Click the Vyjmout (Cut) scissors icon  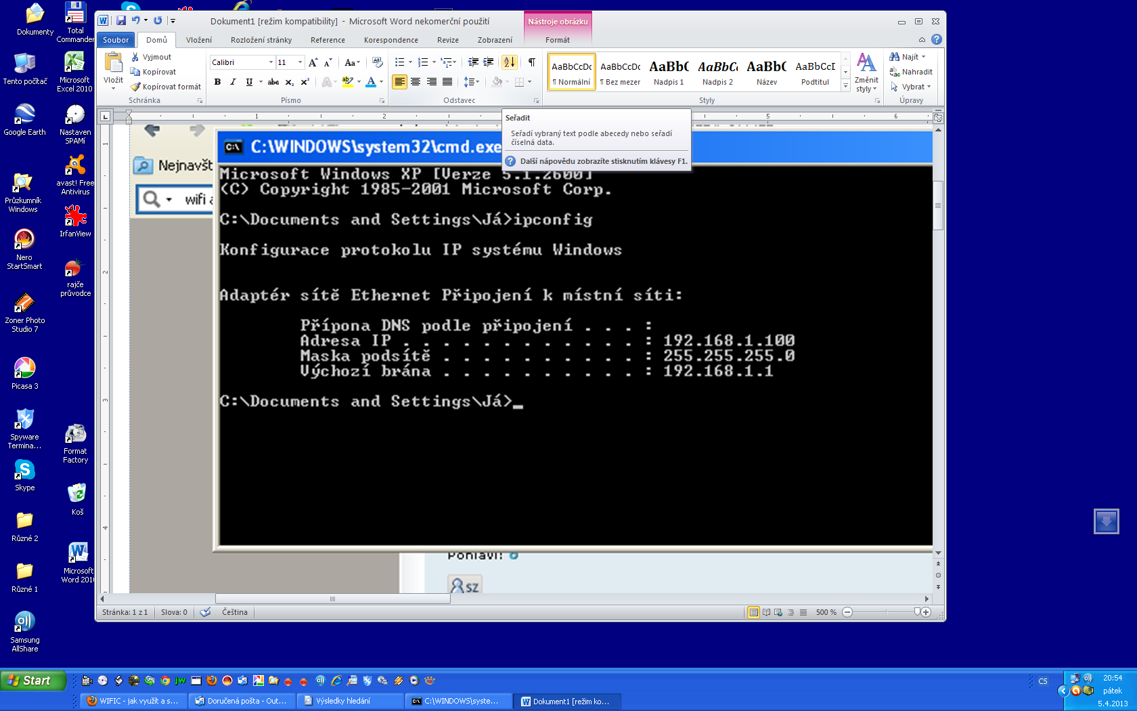pyautogui.click(x=135, y=57)
